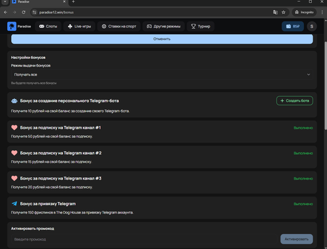Click the clover icon on Live-игры
The height and width of the screenshot is (249, 327).
[x=70, y=26]
